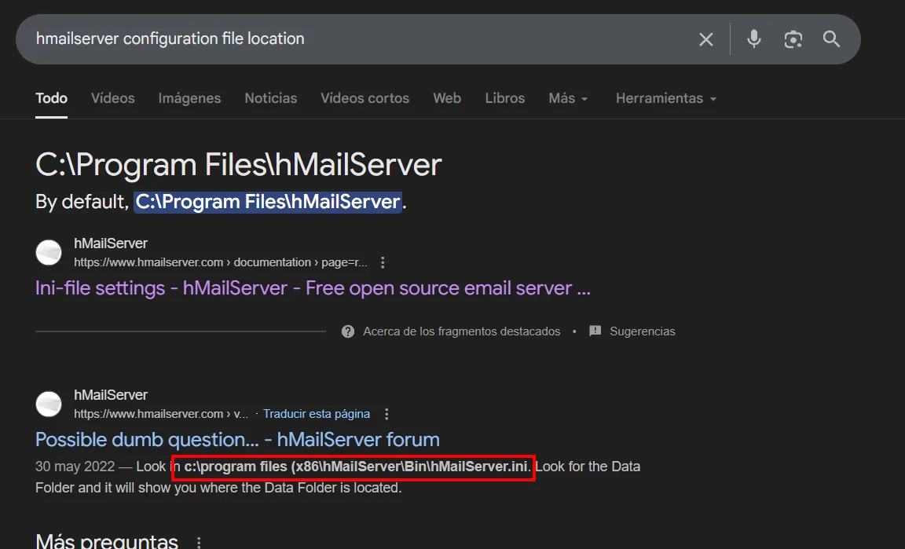This screenshot has height=549, width=905.
Task: Select the Todo results tab
Action: tap(51, 98)
